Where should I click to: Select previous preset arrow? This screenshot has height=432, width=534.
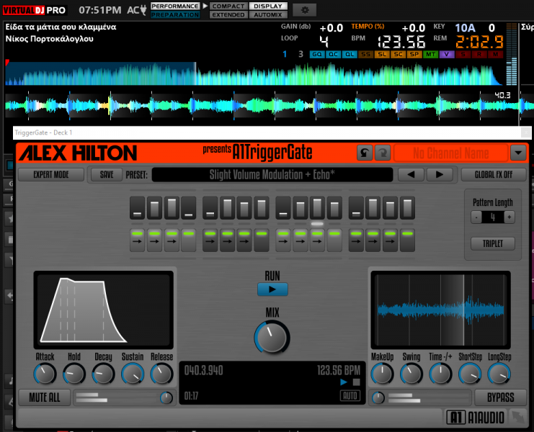[411, 174]
